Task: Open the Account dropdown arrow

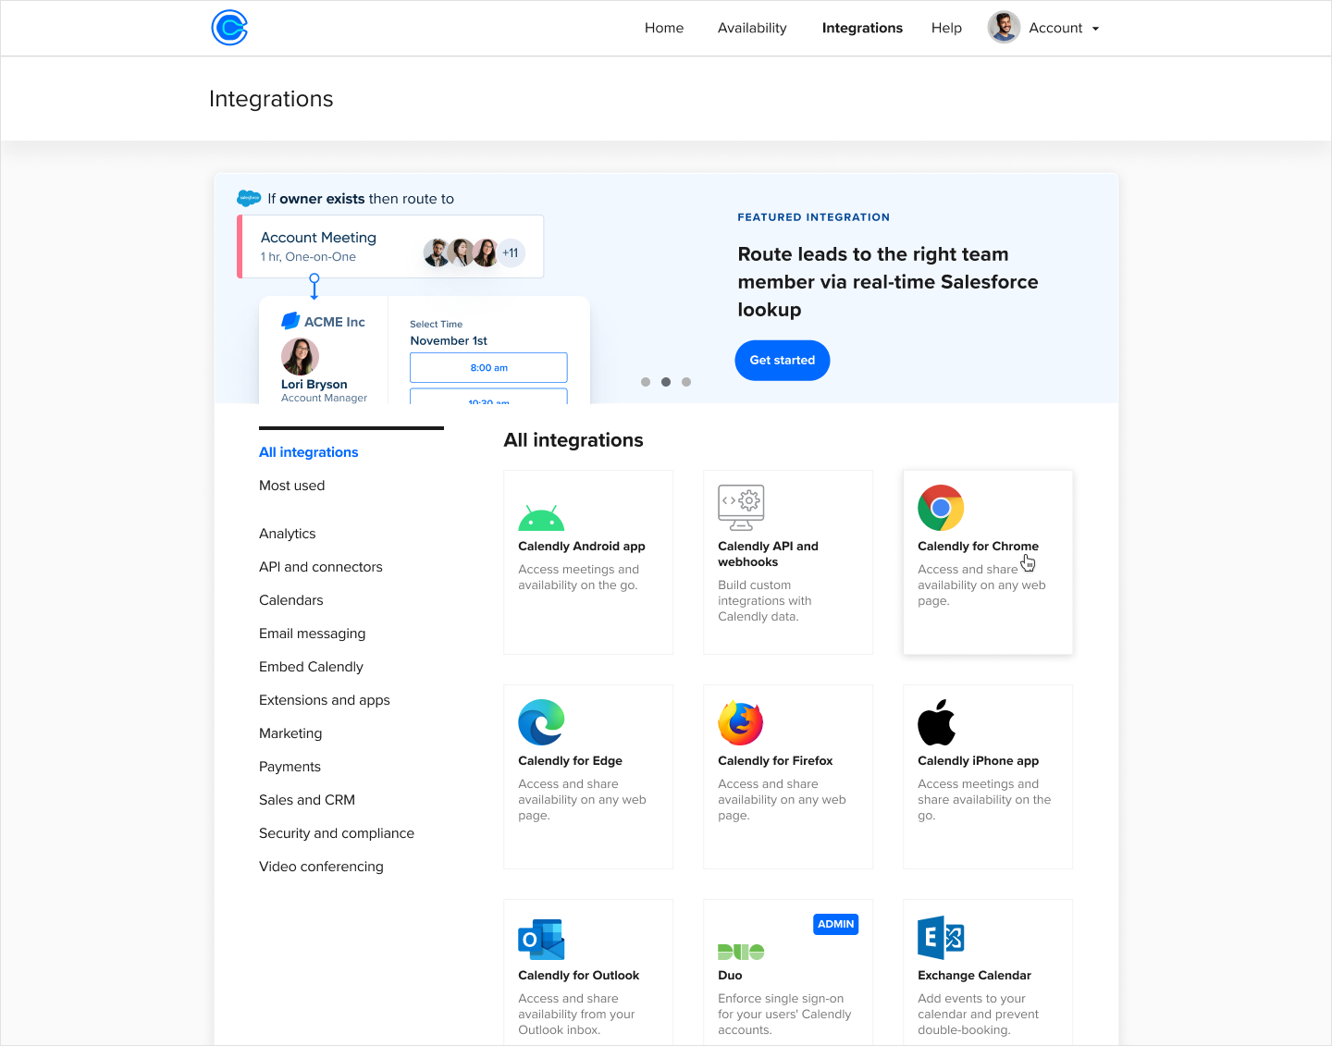Action: pos(1095,29)
